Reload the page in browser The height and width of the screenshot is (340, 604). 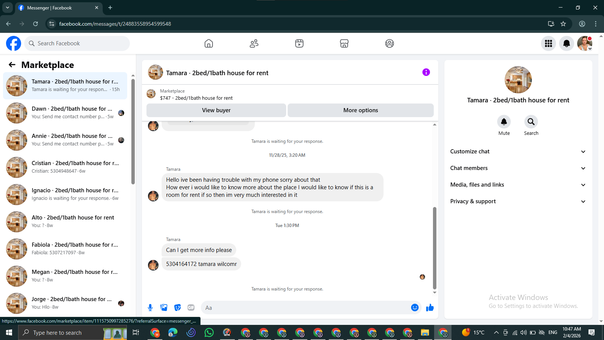[35, 24]
